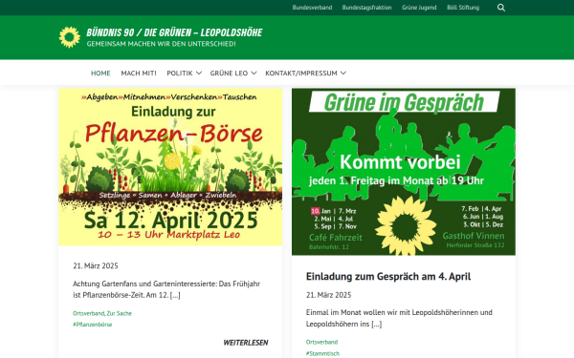Open the MACH MIT! menu item
The height and width of the screenshot is (358, 574).
[139, 74]
